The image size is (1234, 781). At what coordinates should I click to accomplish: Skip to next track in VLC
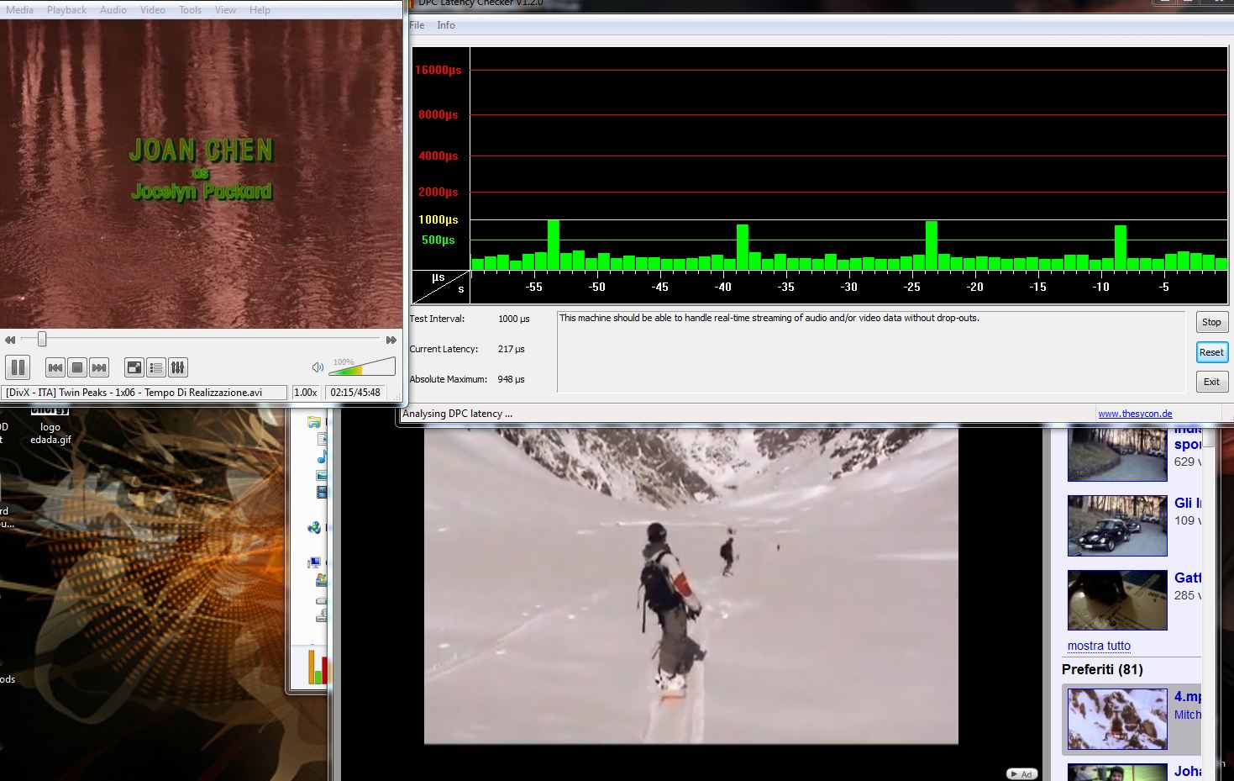pos(99,367)
